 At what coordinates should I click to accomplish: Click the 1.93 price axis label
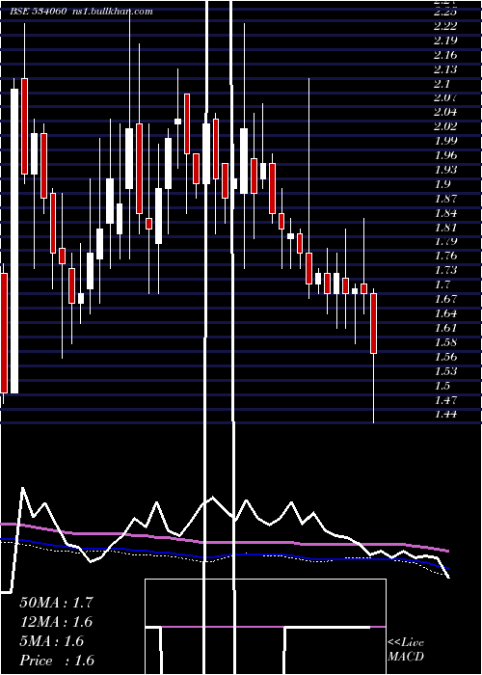point(445,170)
